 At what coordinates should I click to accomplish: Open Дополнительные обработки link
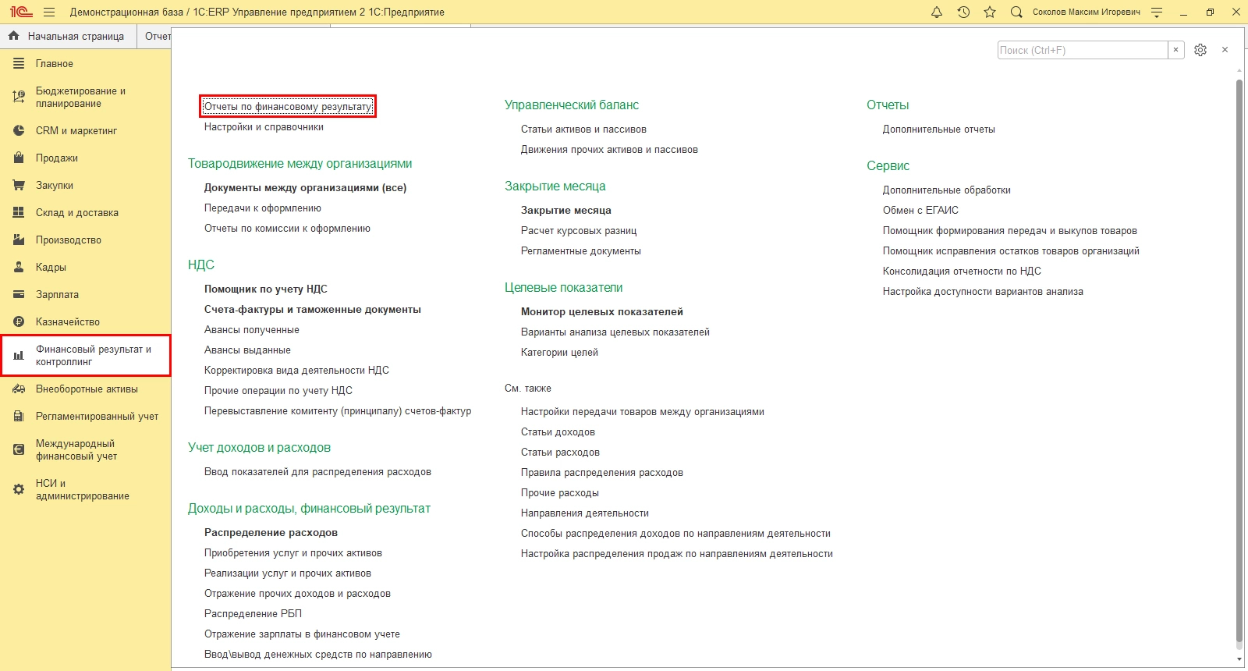tap(947, 190)
